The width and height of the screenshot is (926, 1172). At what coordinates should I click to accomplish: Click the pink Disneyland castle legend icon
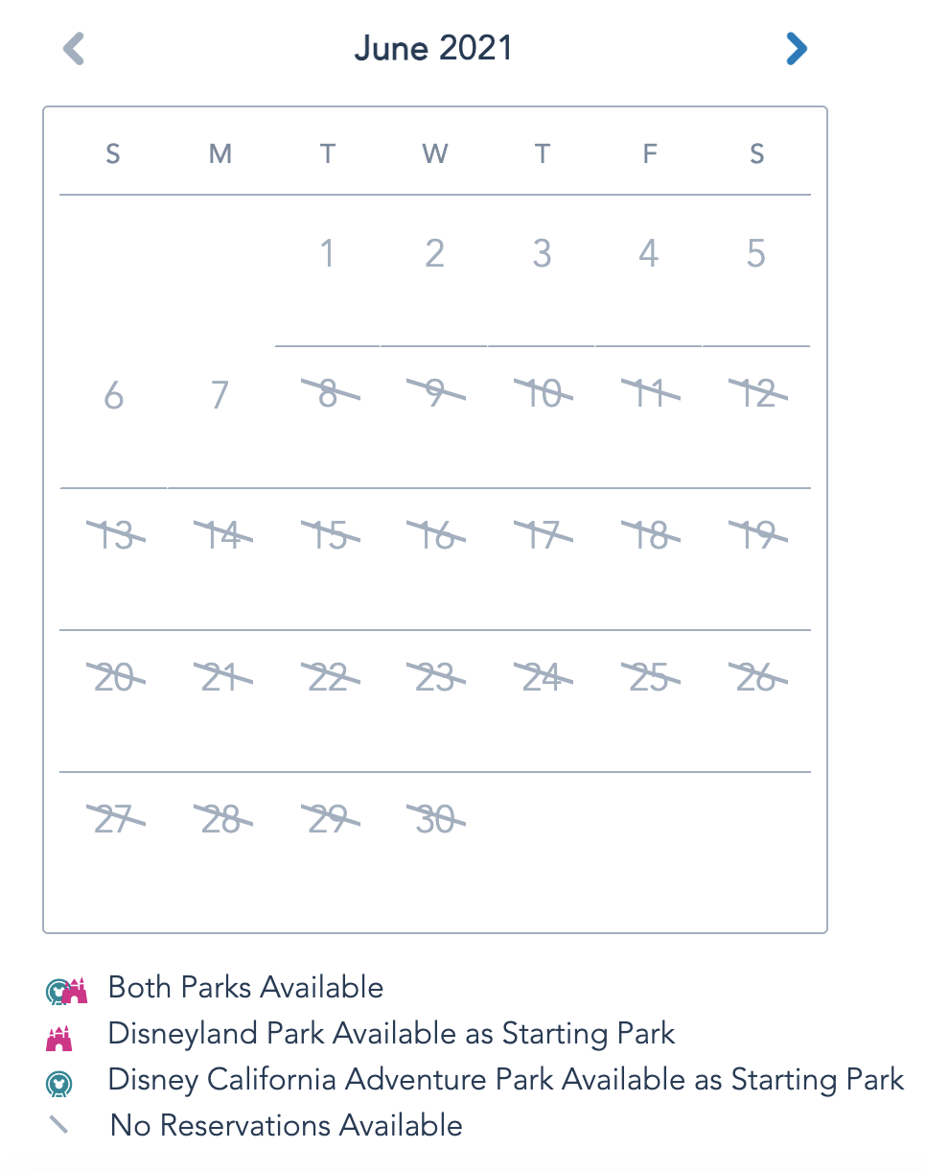(59, 1036)
